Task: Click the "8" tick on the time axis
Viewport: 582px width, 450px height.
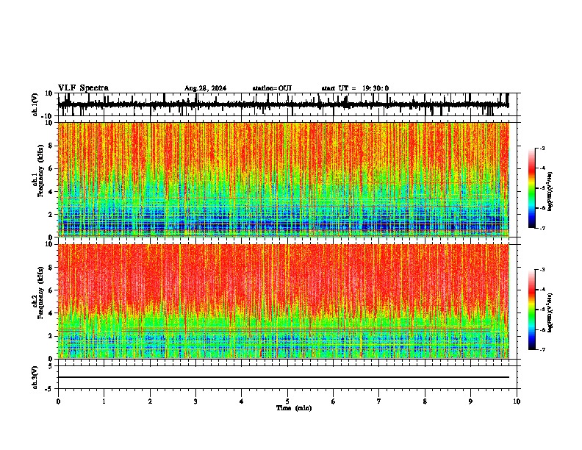Action: pyautogui.click(x=425, y=401)
